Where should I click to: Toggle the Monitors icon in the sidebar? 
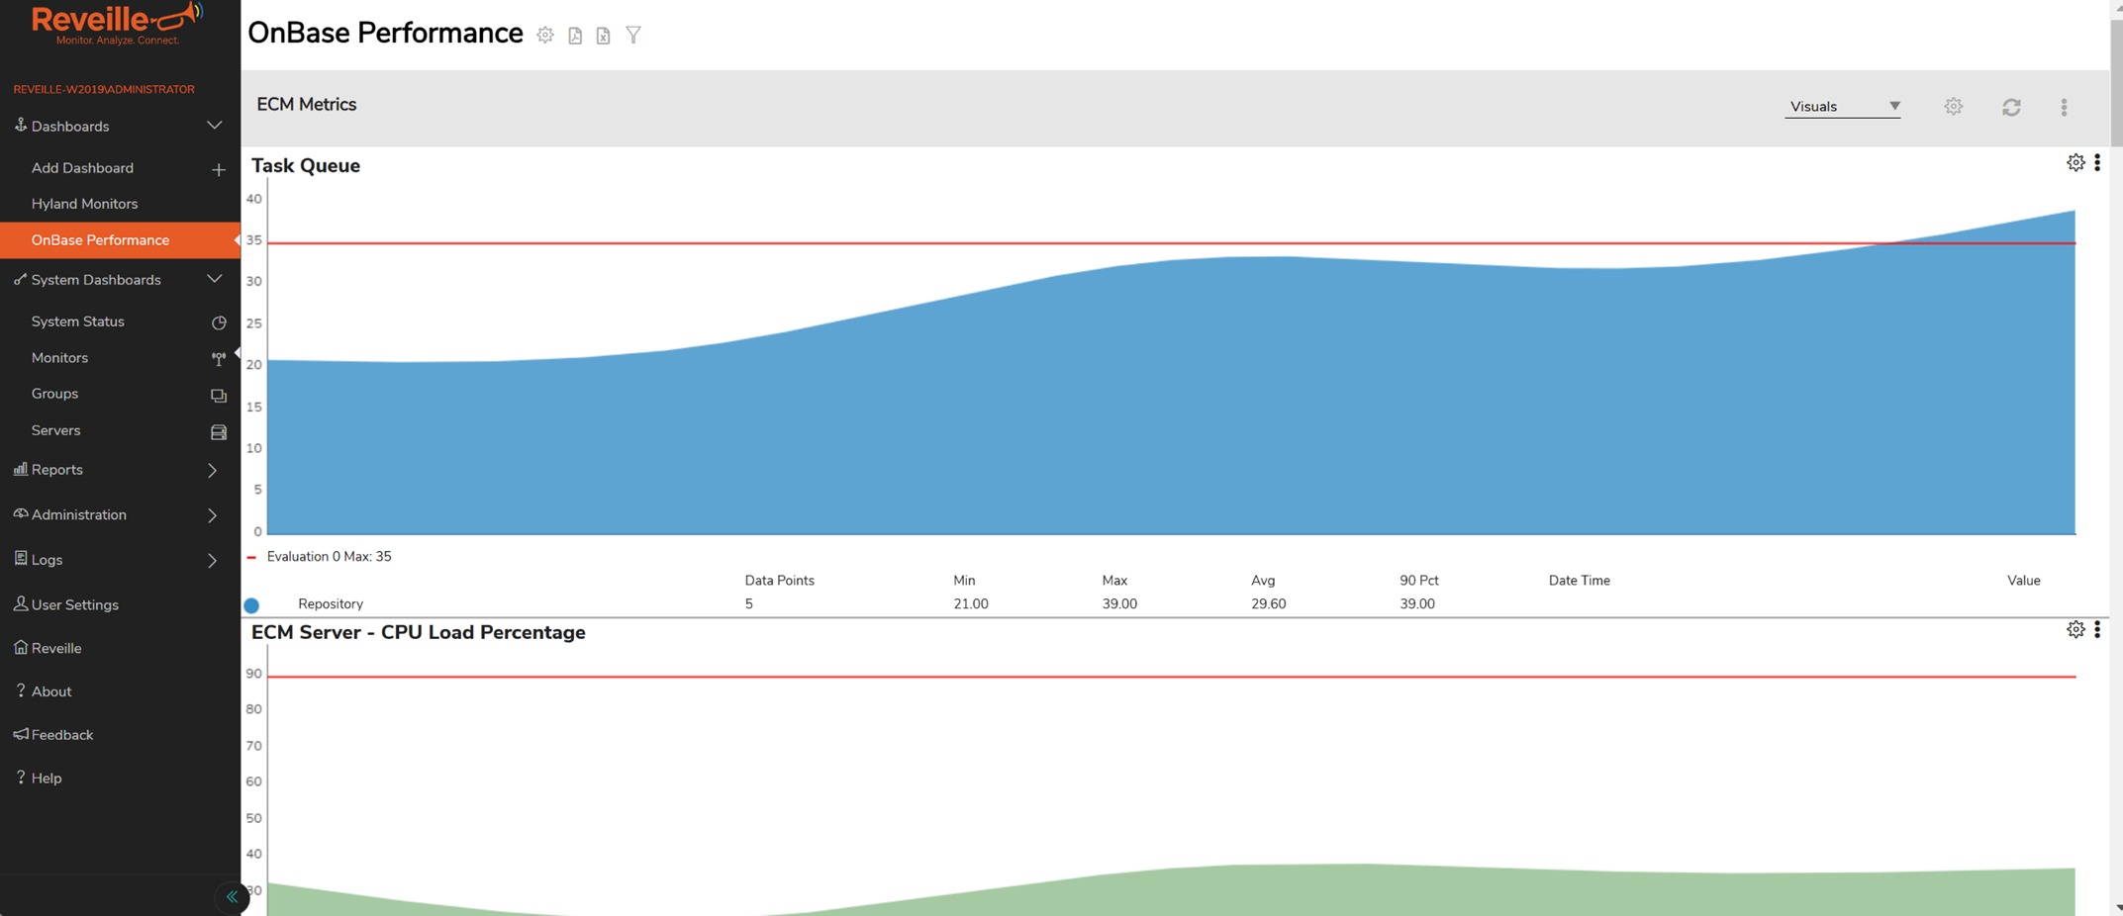pyautogui.click(x=218, y=358)
